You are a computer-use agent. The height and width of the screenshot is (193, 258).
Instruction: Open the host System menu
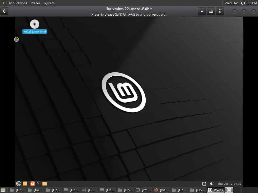(49, 3)
